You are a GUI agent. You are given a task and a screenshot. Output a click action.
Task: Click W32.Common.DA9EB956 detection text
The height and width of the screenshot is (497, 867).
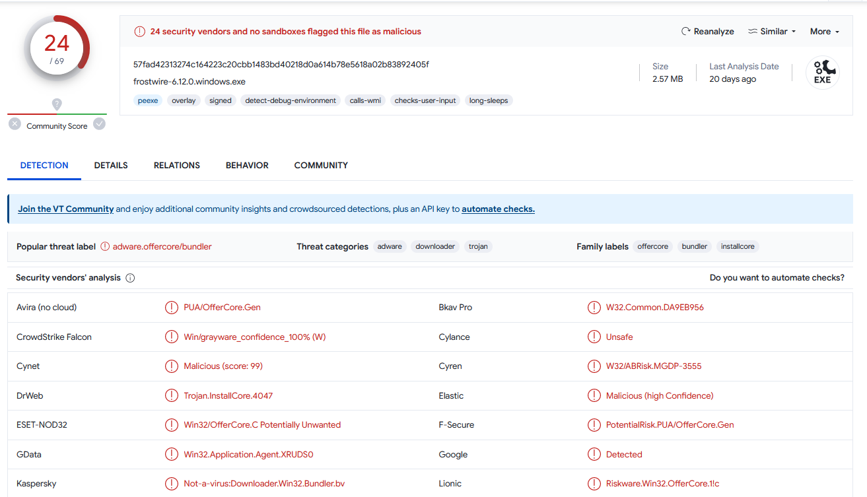click(655, 308)
